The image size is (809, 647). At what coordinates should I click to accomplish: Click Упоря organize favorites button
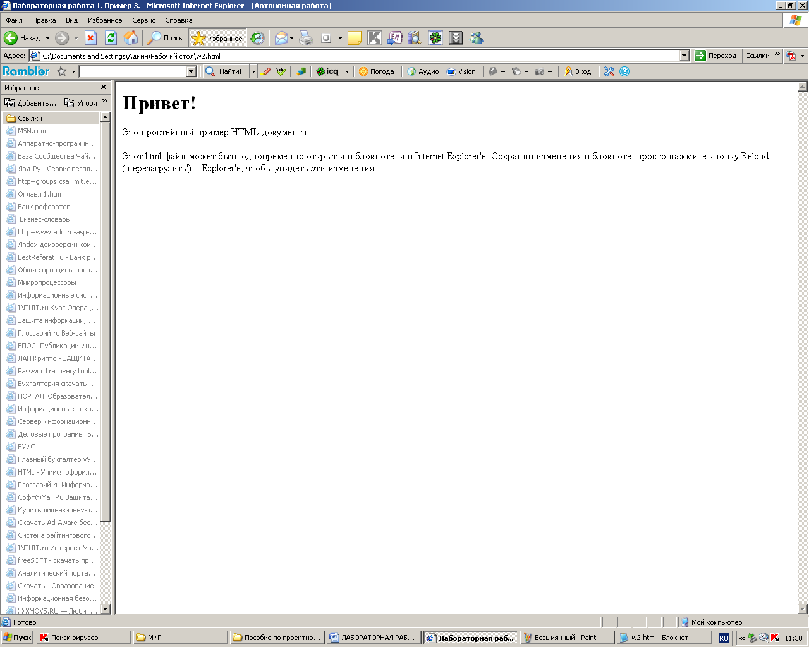81,102
